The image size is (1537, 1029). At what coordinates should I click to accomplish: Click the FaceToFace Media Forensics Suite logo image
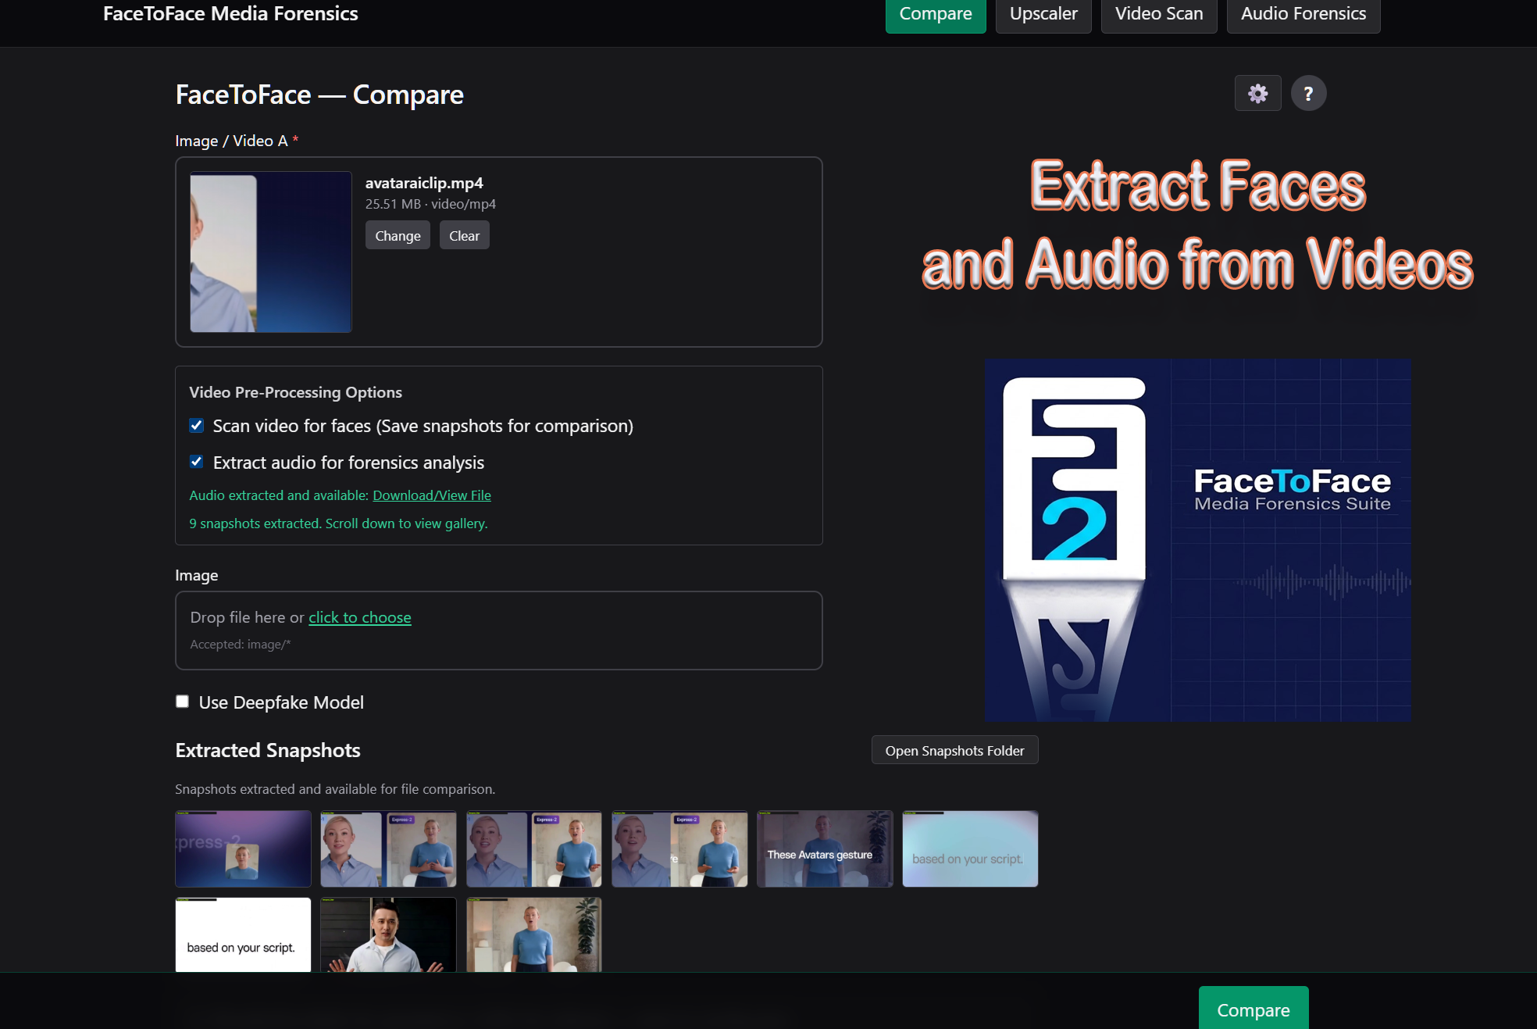1198,540
